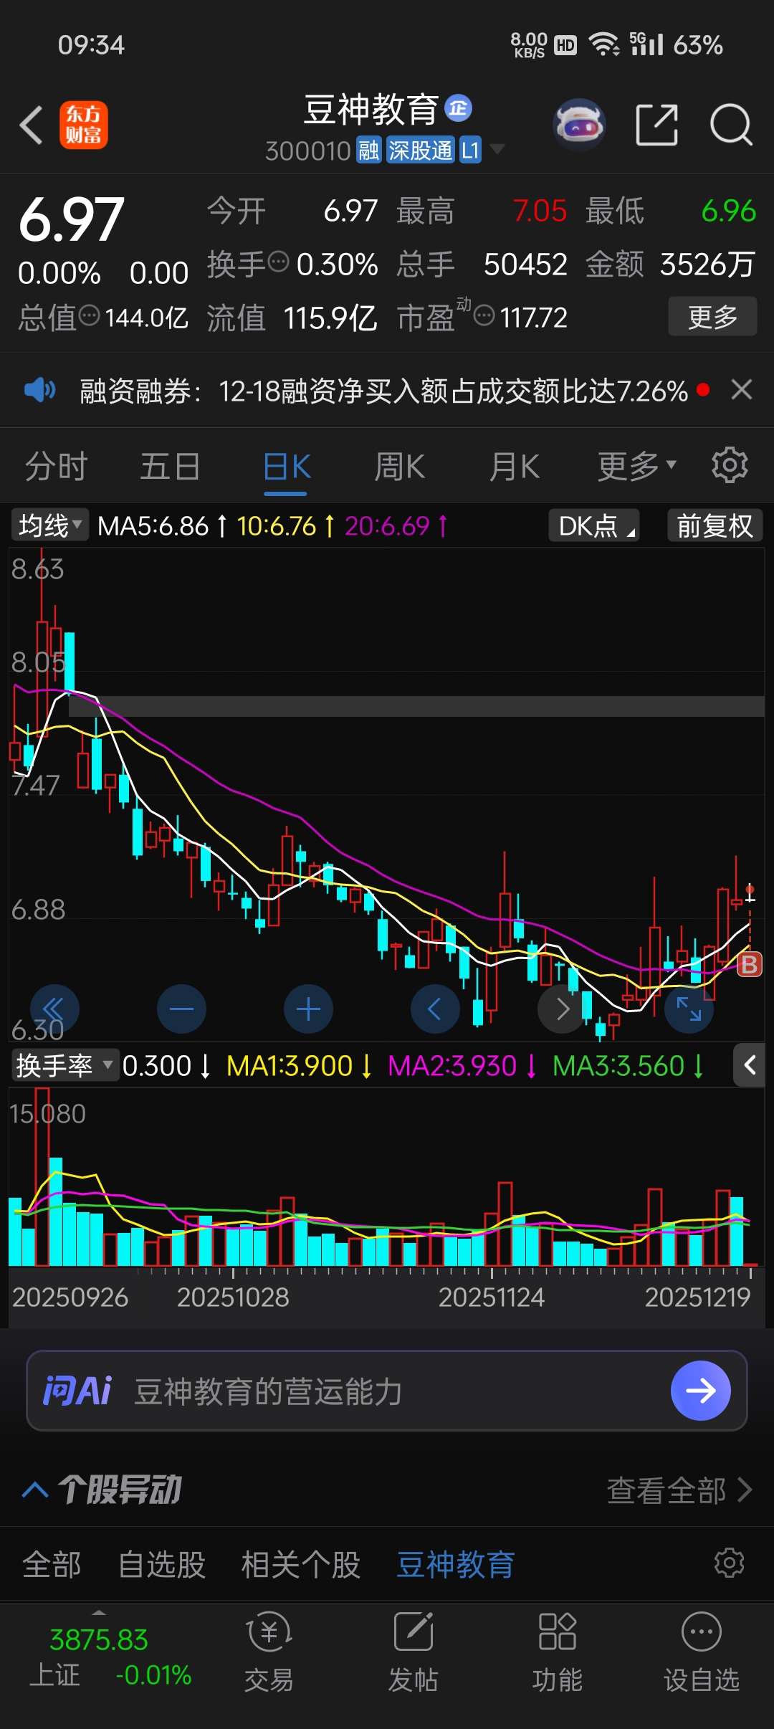Image resolution: width=774 pixels, height=1729 pixels.
Task: Tap the 问AI question input field
Action: click(x=387, y=1391)
